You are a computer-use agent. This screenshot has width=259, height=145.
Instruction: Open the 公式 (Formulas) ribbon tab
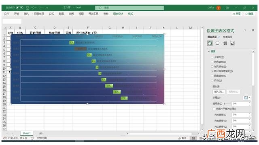point(51,14)
